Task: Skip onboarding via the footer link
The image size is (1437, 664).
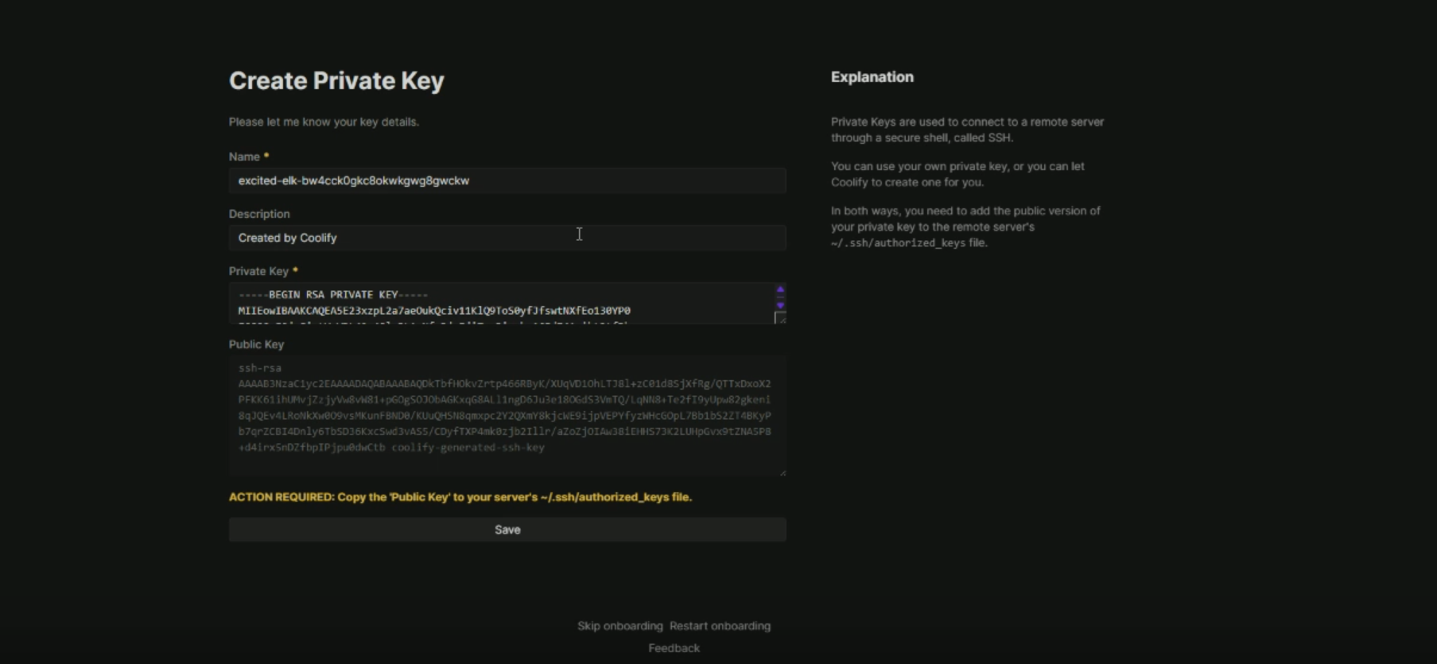Action: coord(619,626)
